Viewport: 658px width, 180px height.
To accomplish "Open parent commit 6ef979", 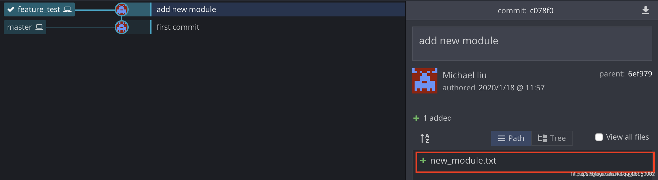I will 640,74.
